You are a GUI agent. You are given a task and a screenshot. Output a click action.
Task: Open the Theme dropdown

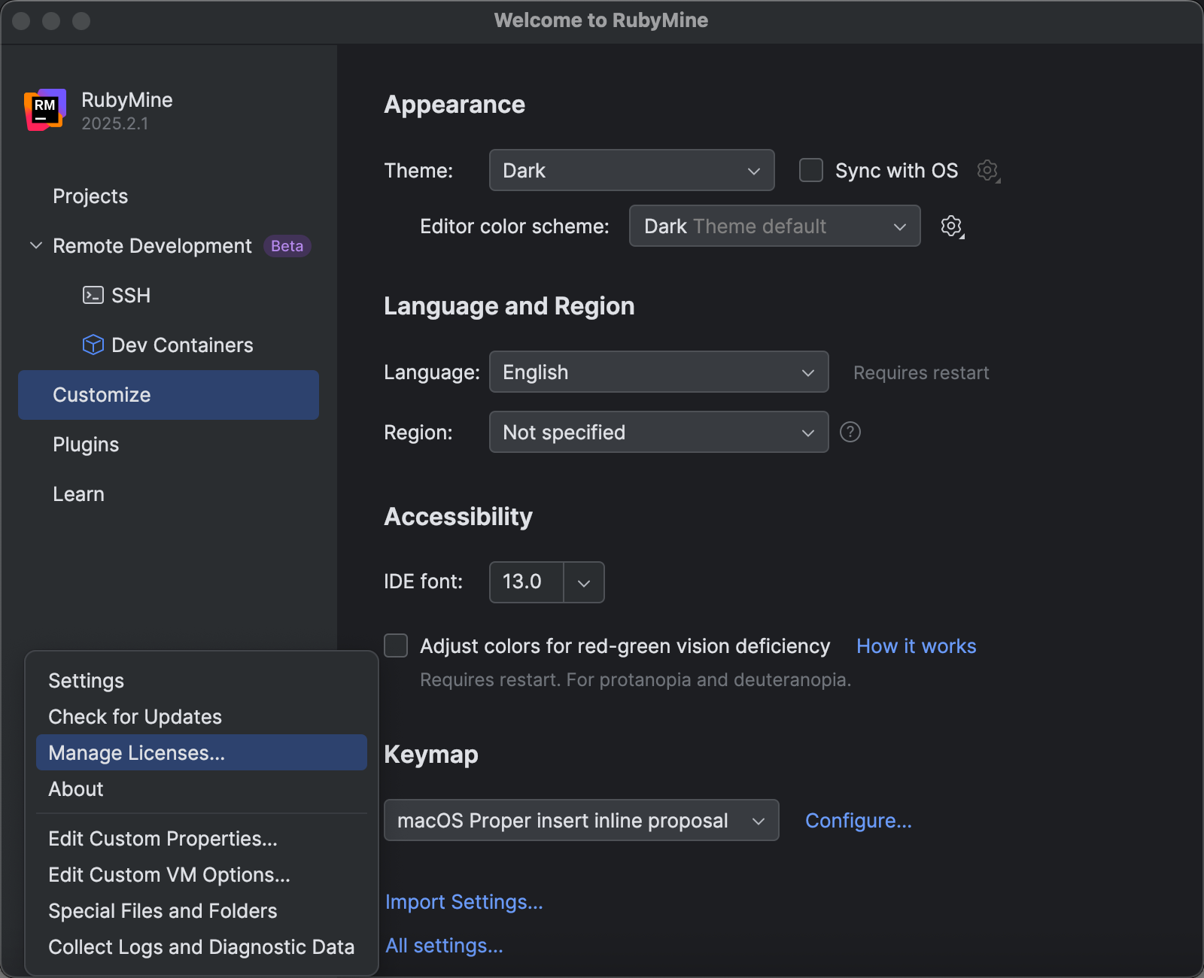(x=631, y=170)
